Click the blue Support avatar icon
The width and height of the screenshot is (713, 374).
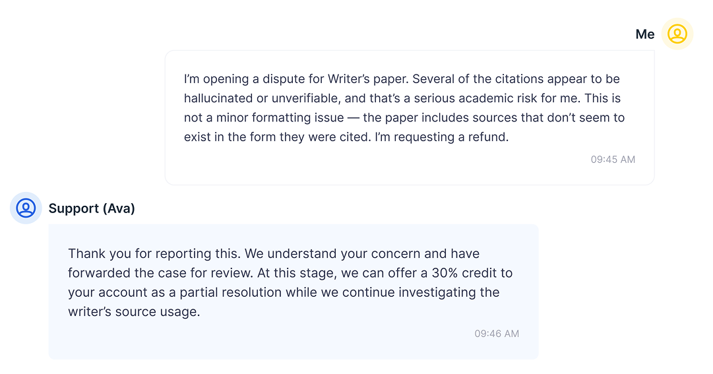point(26,208)
